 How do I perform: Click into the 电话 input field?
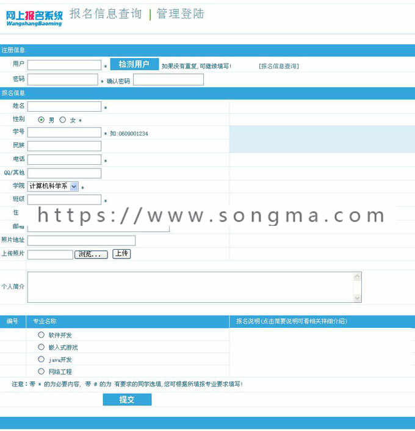point(64,159)
